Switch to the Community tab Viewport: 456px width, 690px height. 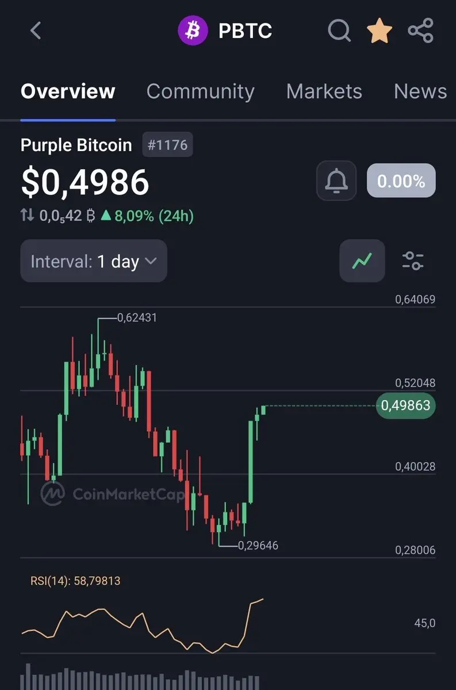click(x=200, y=91)
